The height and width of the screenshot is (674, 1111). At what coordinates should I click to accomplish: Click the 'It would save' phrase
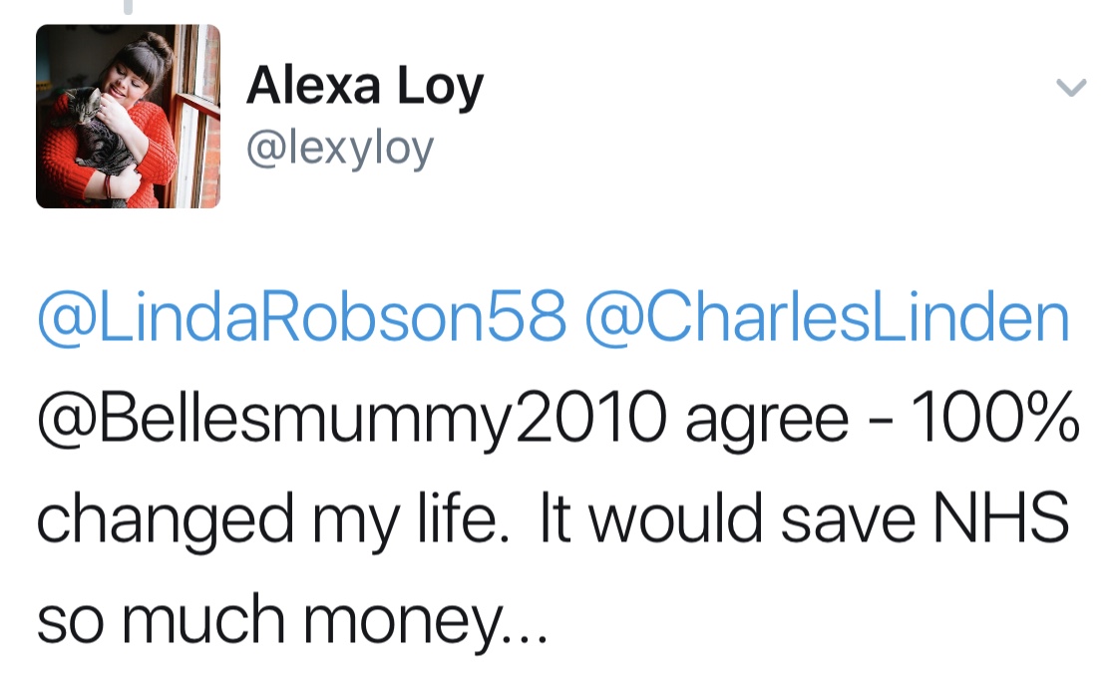point(728,518)
